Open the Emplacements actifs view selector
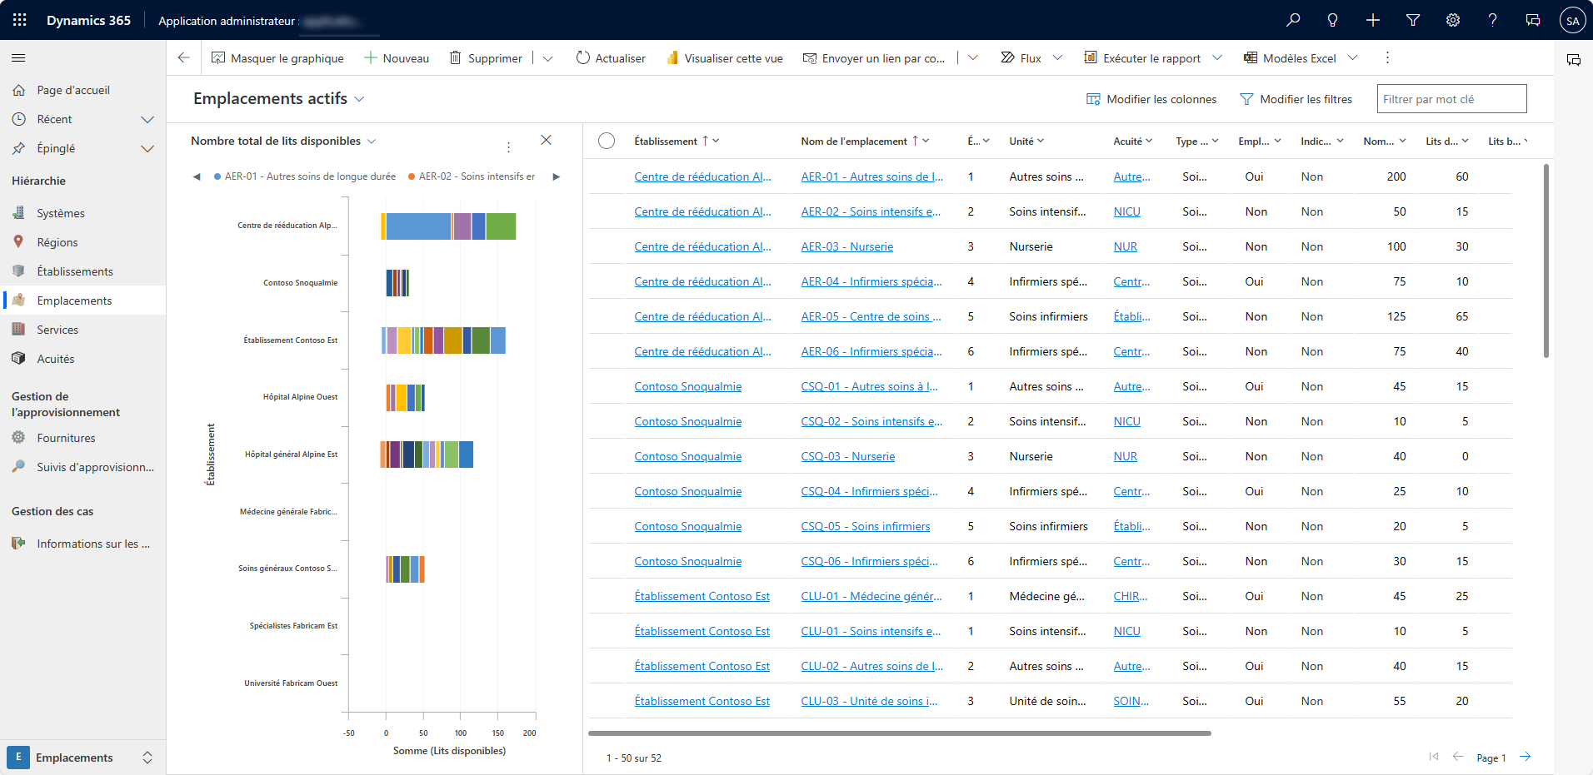 279,98
